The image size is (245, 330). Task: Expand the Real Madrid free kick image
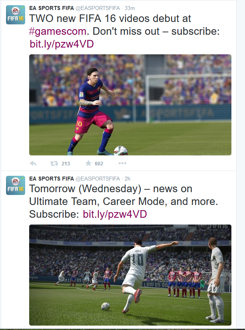[130, 275]
